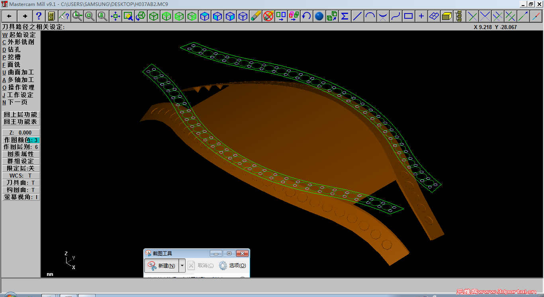Viewport: 544px width, 297px height.
Task: Click the zoom-to-window magnifier icon
Action: [77, 16]
